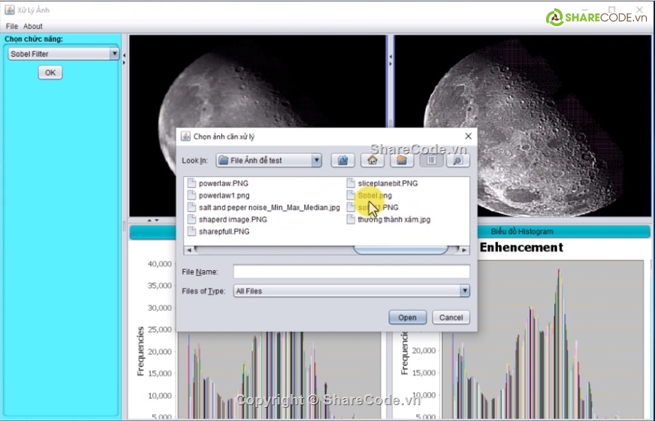
Task: Switch to Details view icon
Action: (x=458, y=161)
